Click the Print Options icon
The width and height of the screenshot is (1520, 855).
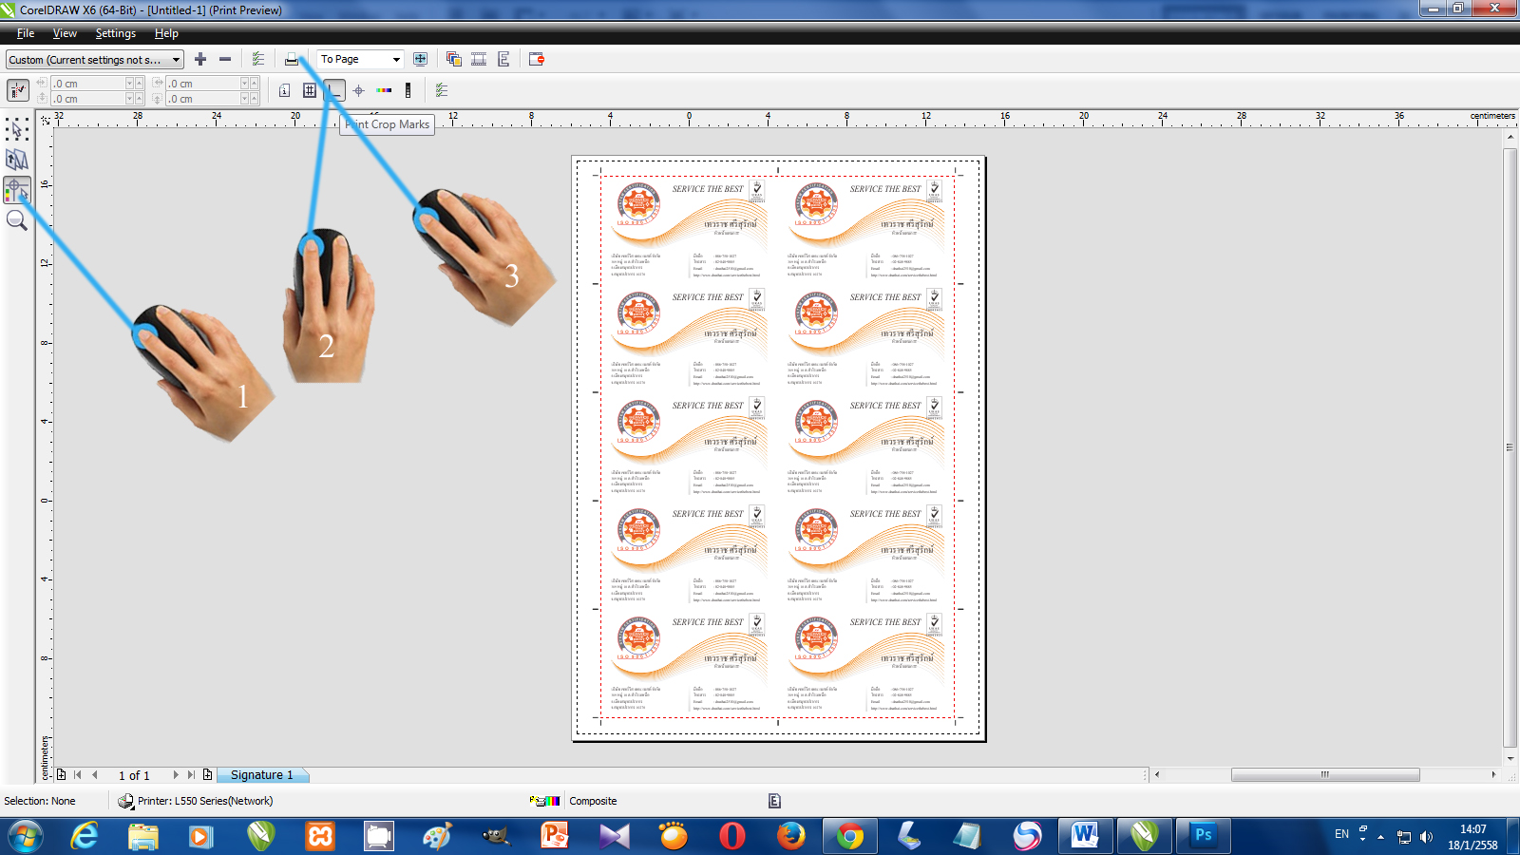tap(258, 59)
